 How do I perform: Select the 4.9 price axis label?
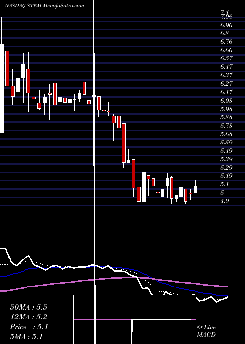coord(225,201)
